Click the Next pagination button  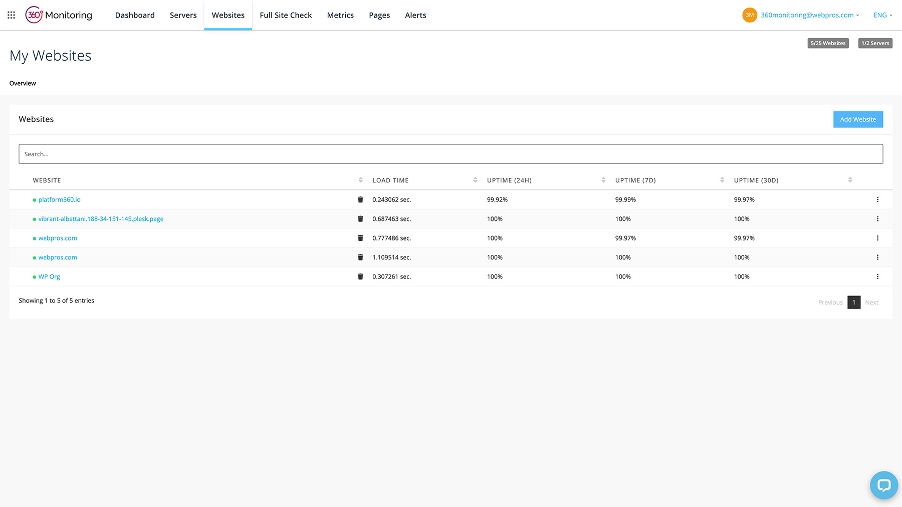click(x=871, y=302)
